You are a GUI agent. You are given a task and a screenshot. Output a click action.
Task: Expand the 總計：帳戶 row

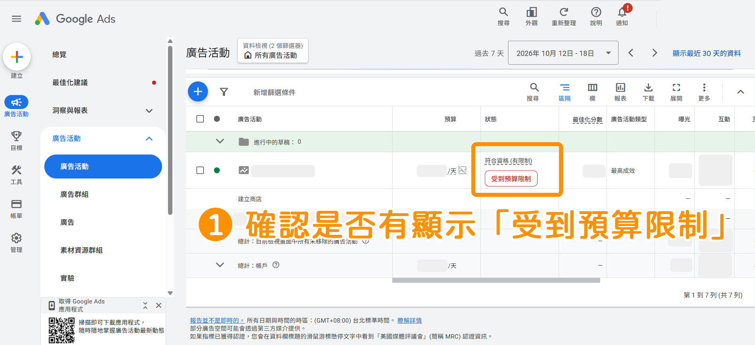coord(220,265)
